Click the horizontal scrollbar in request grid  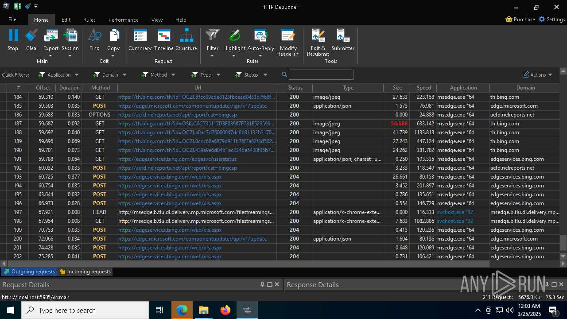point(248,264)
